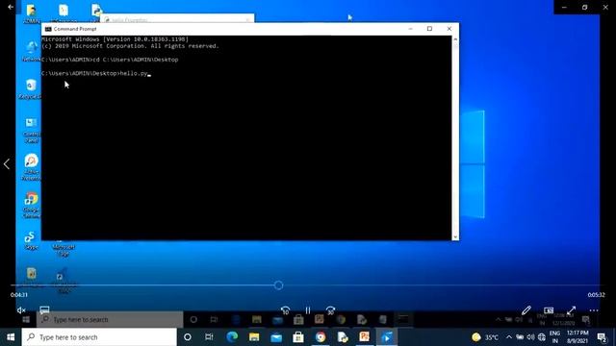This screenshot has width=616, height=346.
Task: Skip forward 30 seconds
Action: [330, 310]
